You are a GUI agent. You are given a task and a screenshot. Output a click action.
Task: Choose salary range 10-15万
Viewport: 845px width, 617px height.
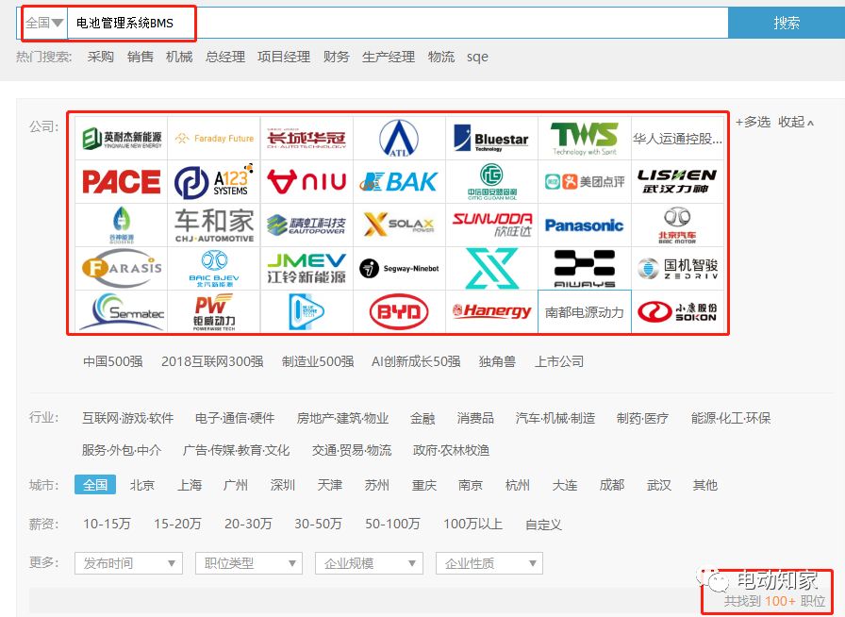pyautogui.click(x=107, y=524)
